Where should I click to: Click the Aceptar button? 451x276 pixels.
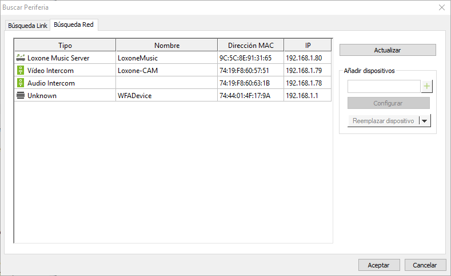pos(378,265)
